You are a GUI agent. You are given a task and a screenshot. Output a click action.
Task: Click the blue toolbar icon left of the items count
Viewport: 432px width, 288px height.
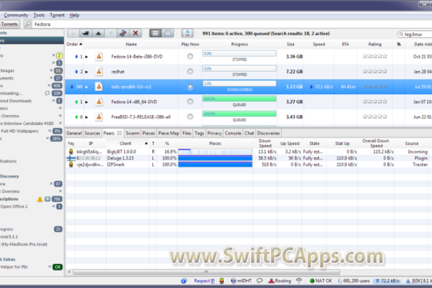point(187,34)
